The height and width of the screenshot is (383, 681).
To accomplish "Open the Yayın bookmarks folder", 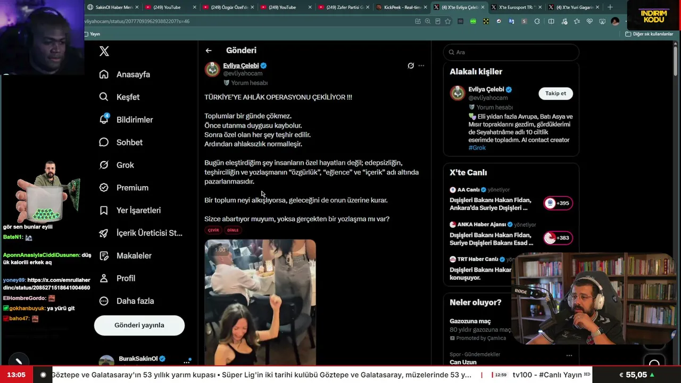I will [x=92, y=34].
